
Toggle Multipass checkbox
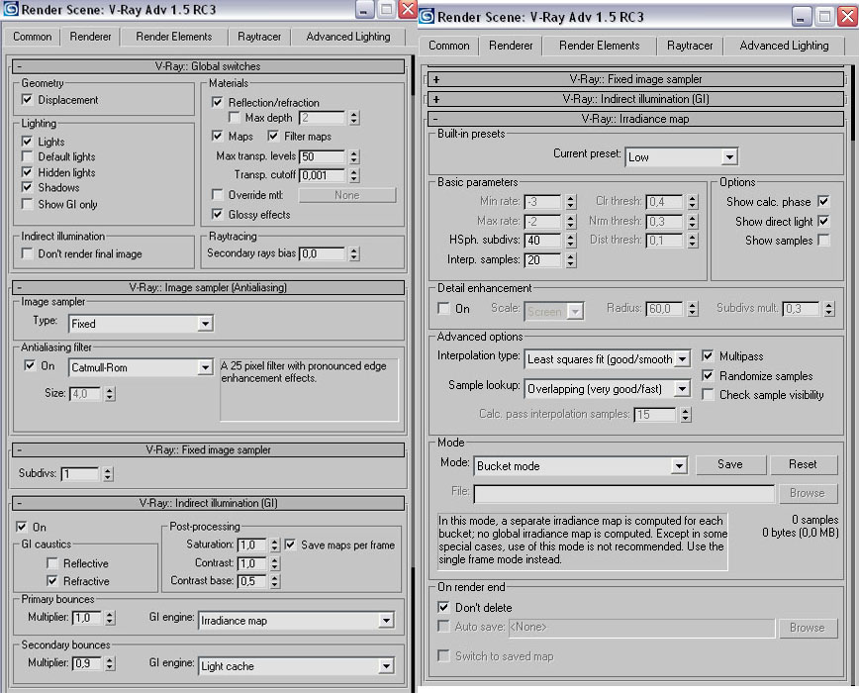tap(708, 356)
